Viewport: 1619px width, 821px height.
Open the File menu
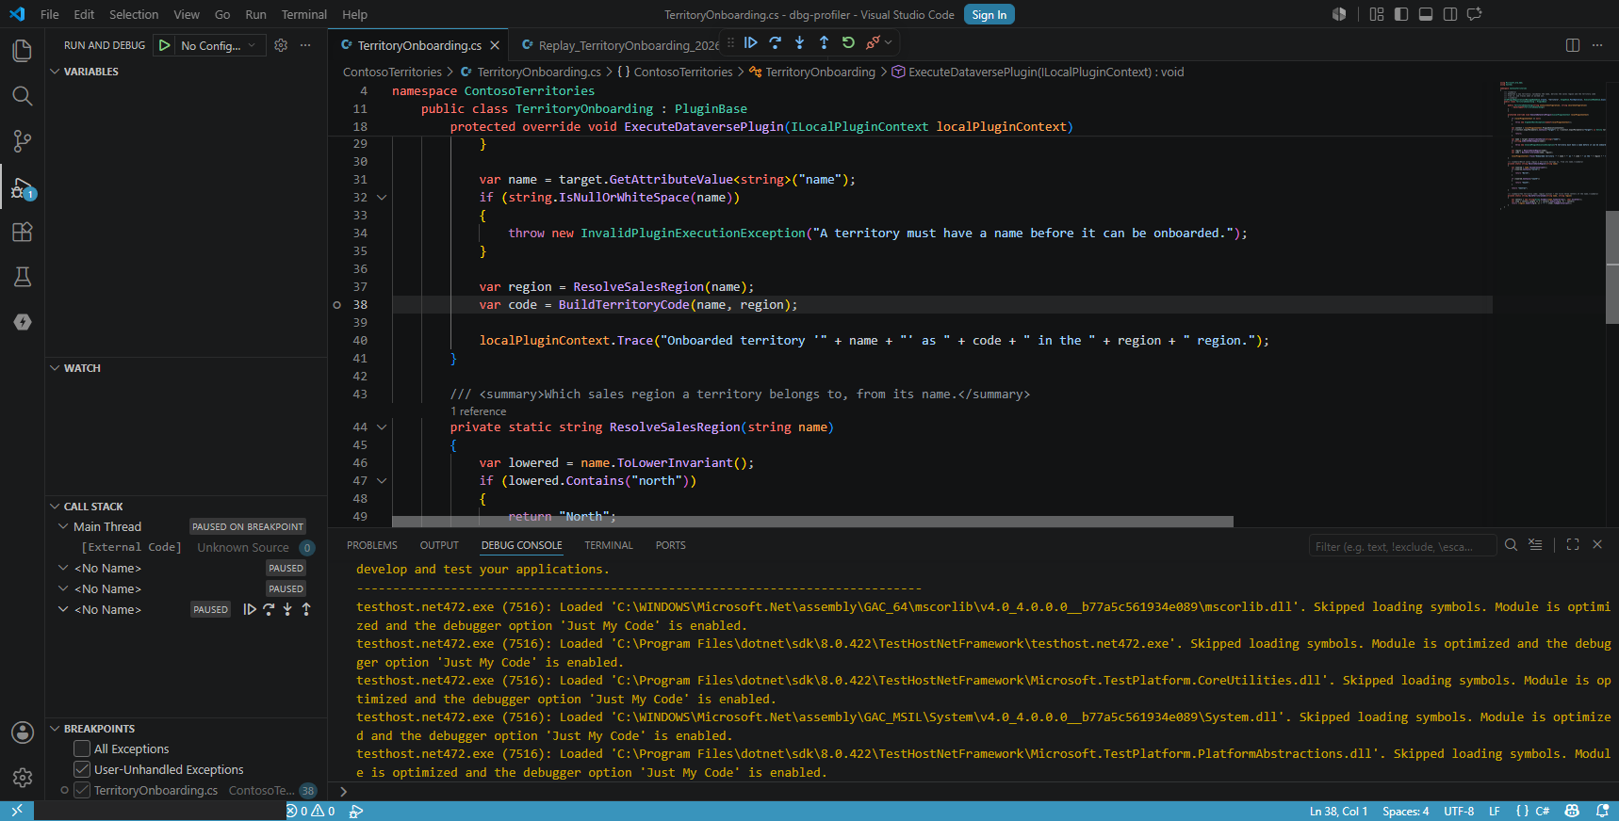coord(50,14)
